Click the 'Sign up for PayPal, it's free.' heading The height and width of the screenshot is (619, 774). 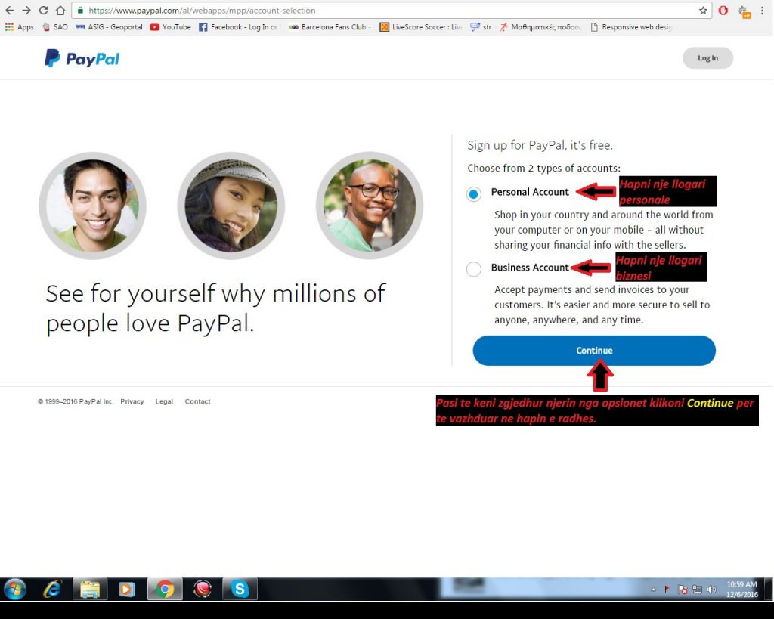point(540,145)
